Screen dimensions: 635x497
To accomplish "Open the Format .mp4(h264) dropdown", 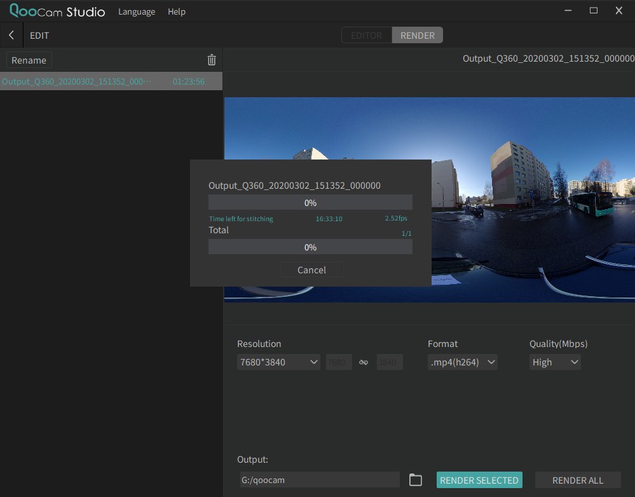I will click(463, 362).
